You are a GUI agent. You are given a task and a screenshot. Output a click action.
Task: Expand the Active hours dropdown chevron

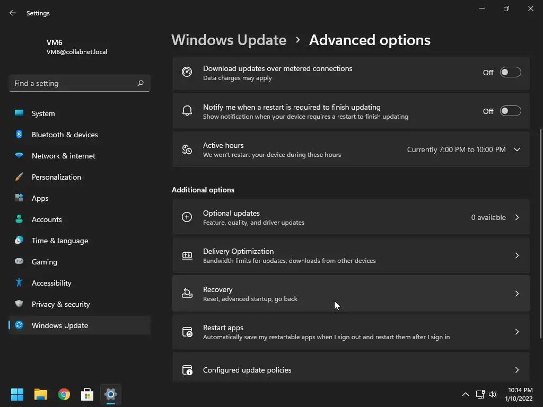coord(517,149)
